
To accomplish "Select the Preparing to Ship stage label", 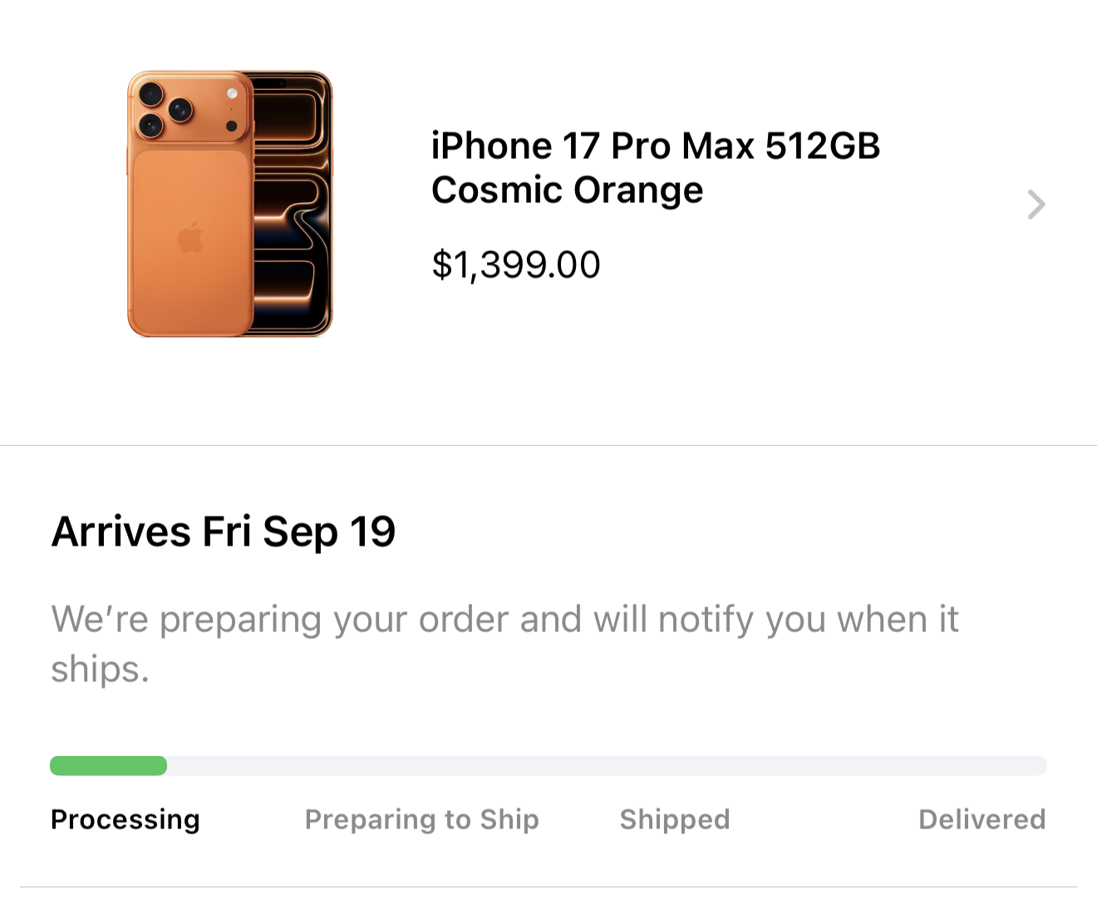I will click(421, 820).
